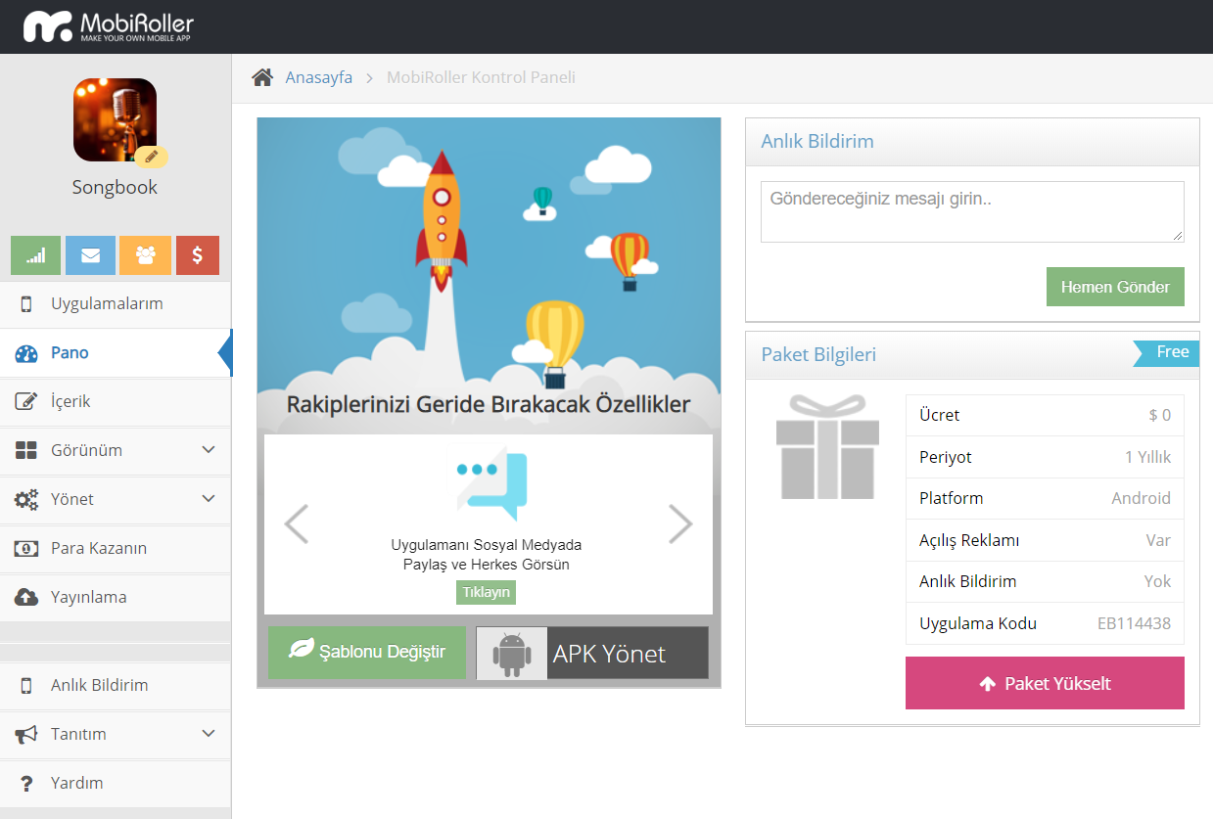Open Uygulamalarım in the sidebar
Viewport: 1213px width, 819px height.
116,304
